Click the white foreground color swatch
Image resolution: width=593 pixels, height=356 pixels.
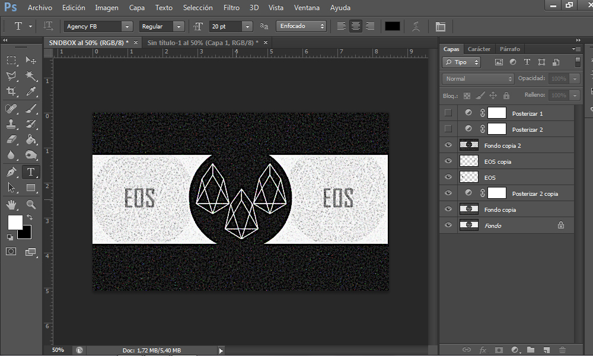click(x=14, y=222)
